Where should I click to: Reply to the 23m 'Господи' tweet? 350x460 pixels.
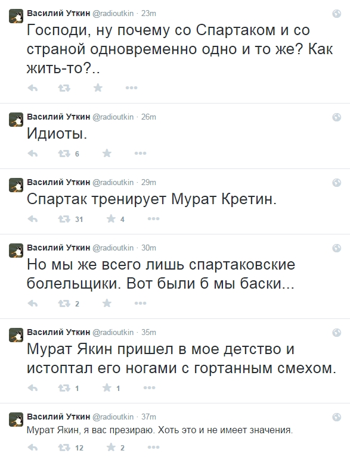(33, 87)
